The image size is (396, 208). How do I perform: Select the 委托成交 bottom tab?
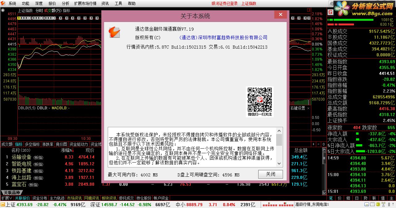tap(126, 198)
